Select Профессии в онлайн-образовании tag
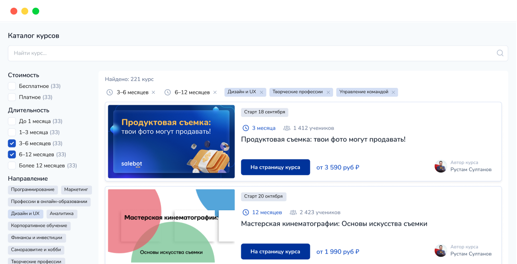This screenshot has width=517, height=264. coord(49,201)
